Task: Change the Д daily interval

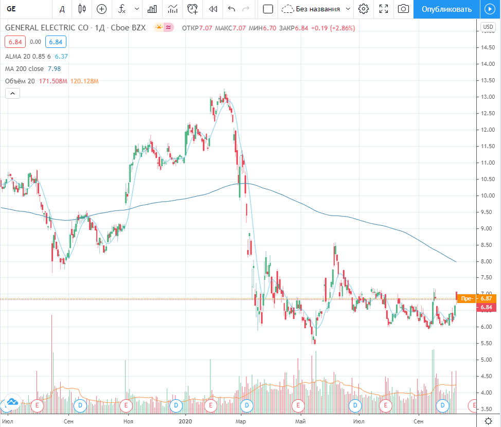Action: [62, 9]
